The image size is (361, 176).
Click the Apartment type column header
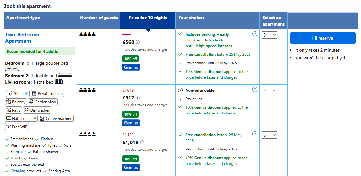[23, 18]
